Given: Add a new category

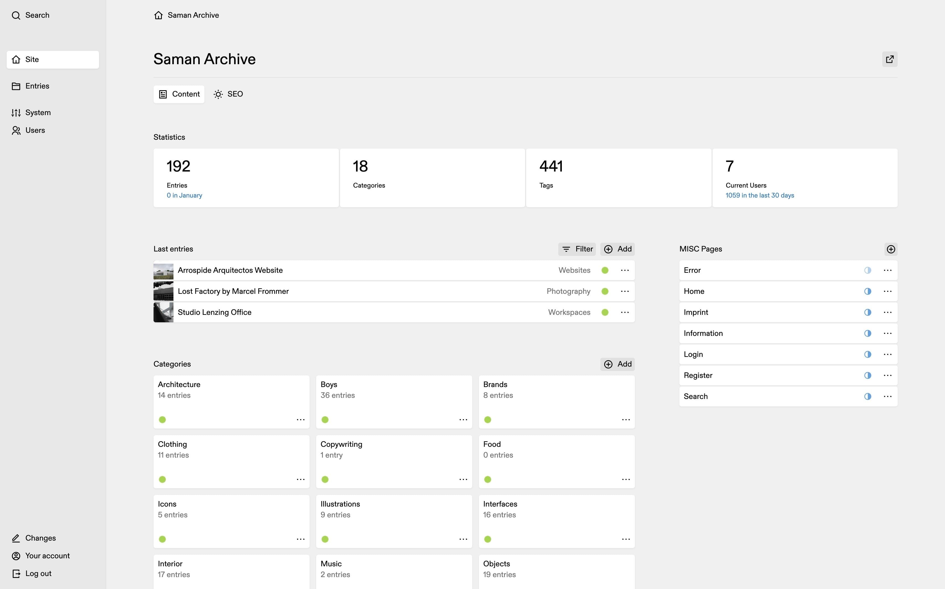Looking at the screenshot, I should coord(617,364).
